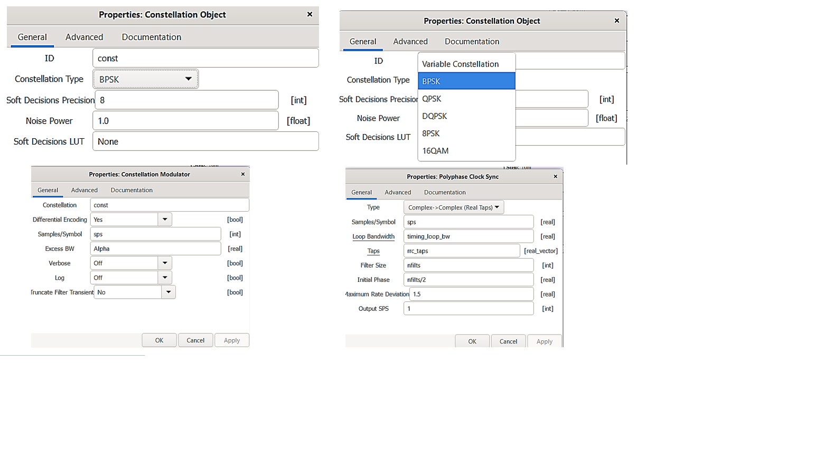Click the Loop Bandwidth underlined label
This screenshot has width=815, height=467.
[x=373, y=236]
